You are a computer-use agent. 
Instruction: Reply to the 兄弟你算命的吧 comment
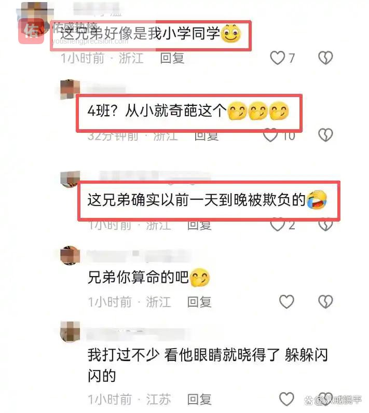pos(199,301)
